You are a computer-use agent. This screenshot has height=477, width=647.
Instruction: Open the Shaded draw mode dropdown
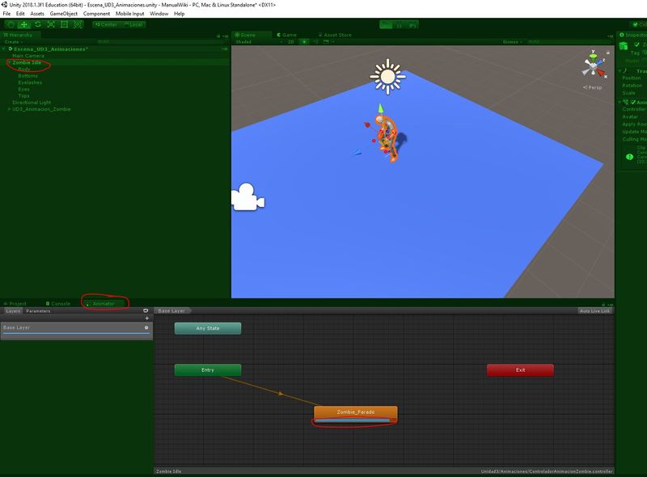coord(258,42)
